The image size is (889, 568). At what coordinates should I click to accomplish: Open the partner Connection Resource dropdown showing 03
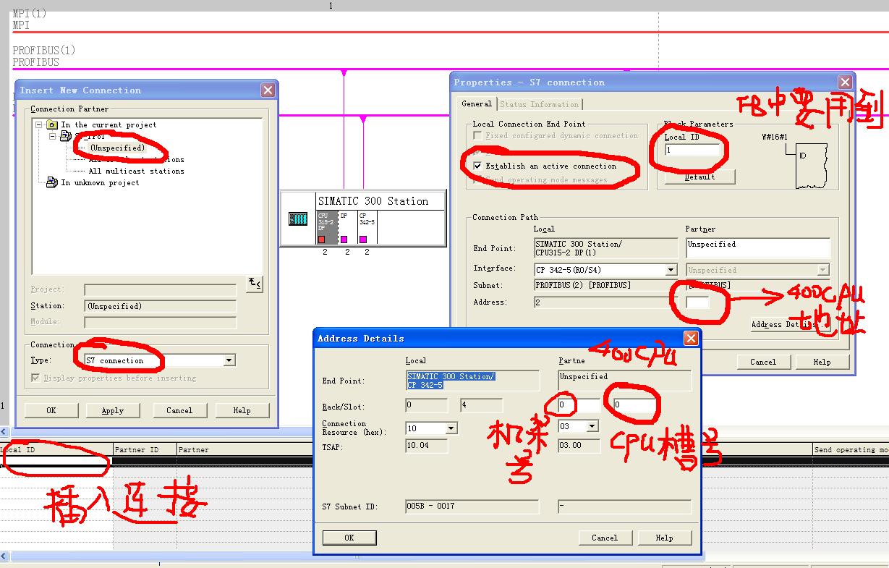tap(592, 426)
